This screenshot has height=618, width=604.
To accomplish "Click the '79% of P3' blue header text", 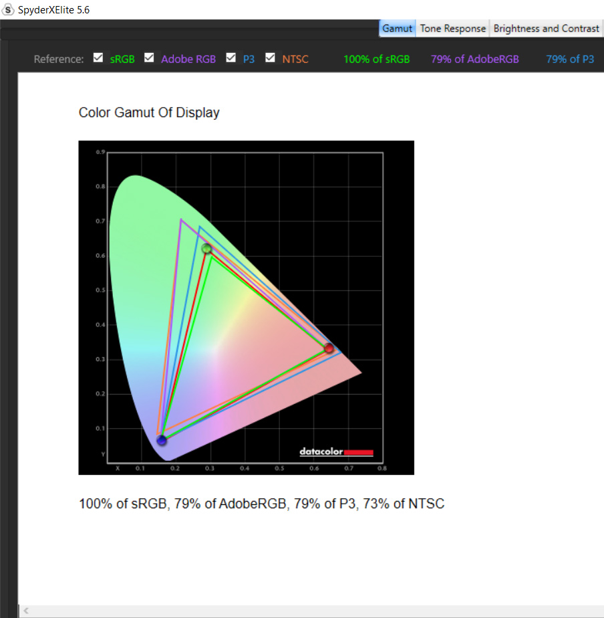I will pos(570,59).
